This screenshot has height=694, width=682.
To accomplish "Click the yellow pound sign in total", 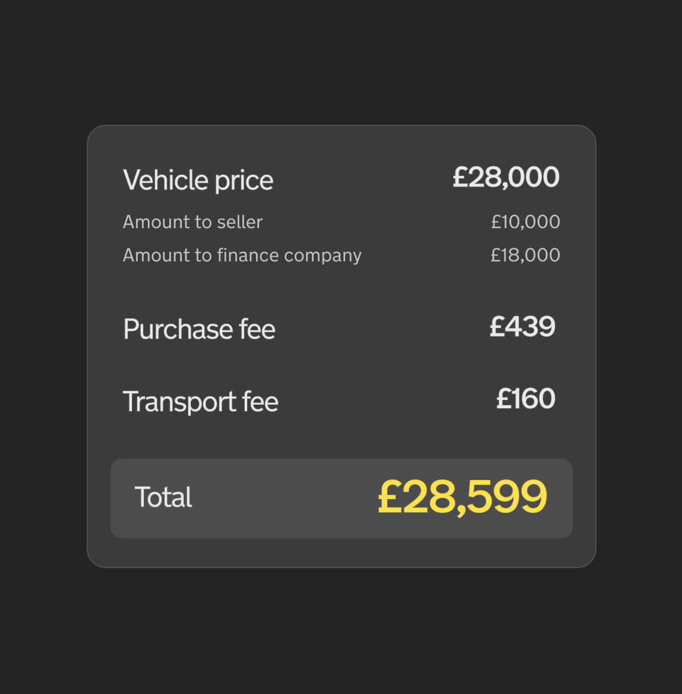I will (x=390, y=497).
